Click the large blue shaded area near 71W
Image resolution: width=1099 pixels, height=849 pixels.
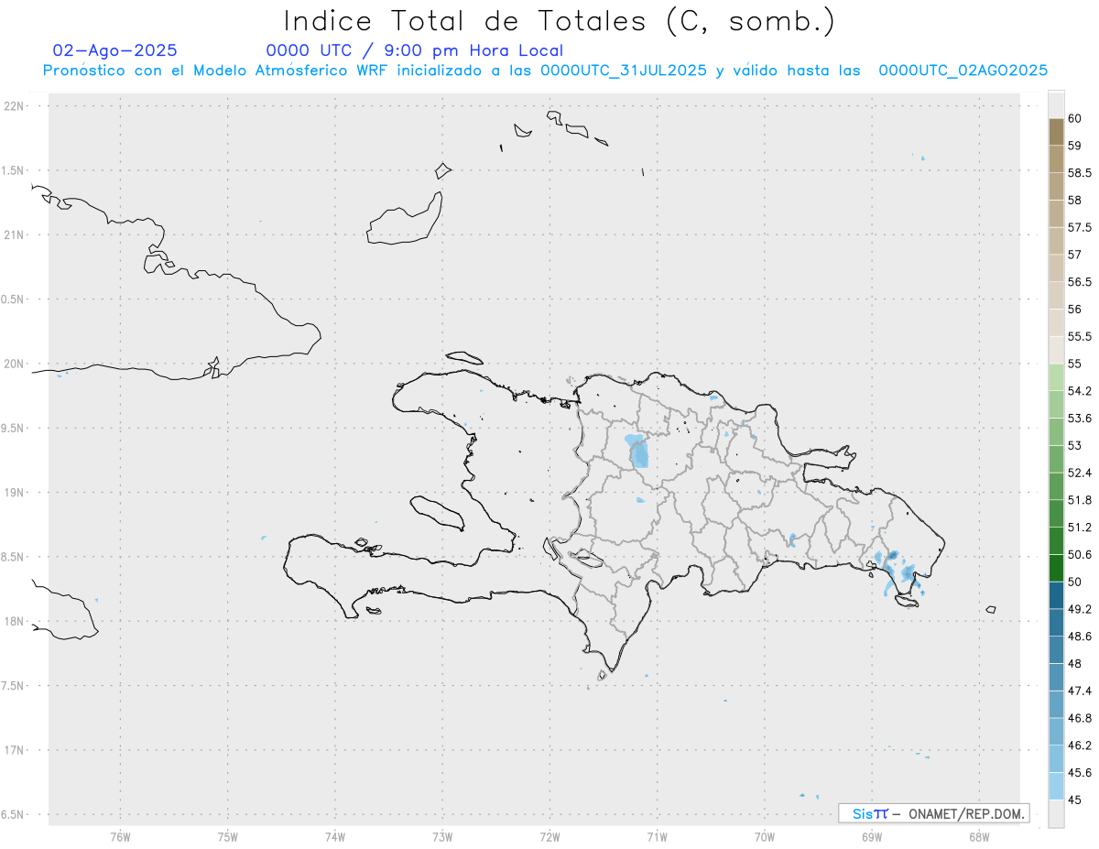pos(638,452)
